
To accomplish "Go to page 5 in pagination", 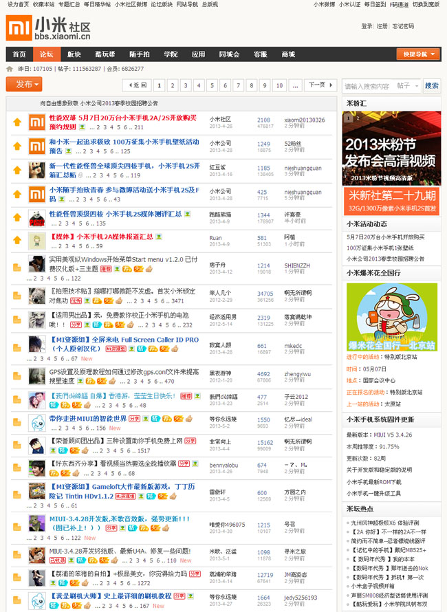I will coord(212,85).
